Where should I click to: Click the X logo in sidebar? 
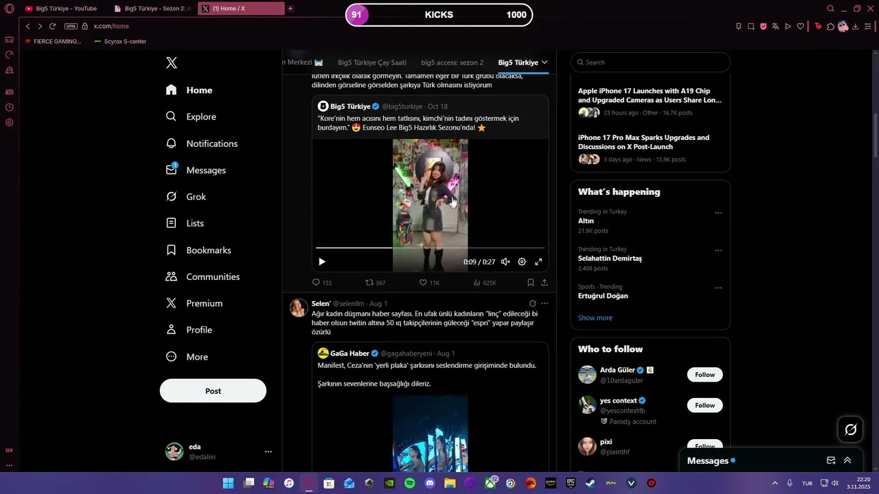tap(172, 62)
